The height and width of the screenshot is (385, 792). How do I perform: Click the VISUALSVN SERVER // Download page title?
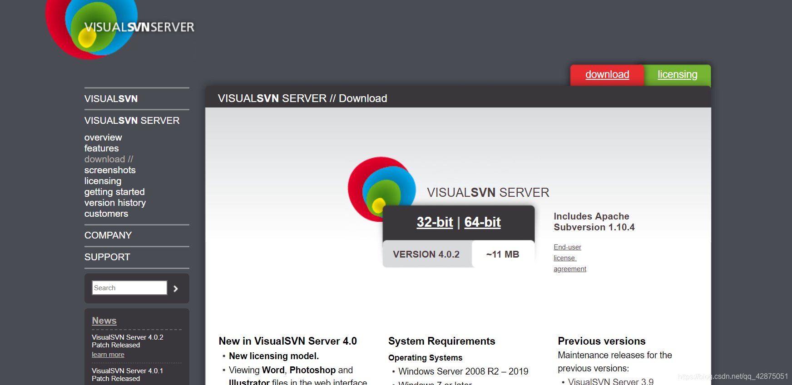pyautogui.click(x=302, y=98)
